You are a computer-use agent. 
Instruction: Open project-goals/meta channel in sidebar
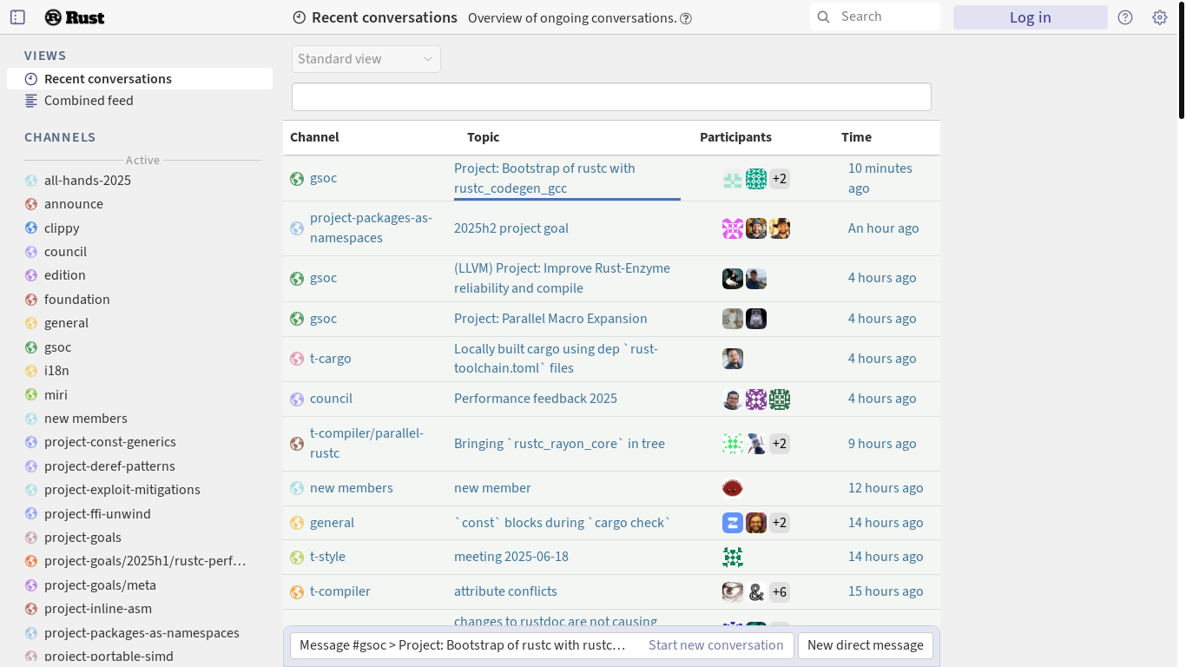[x=100, y=585]
